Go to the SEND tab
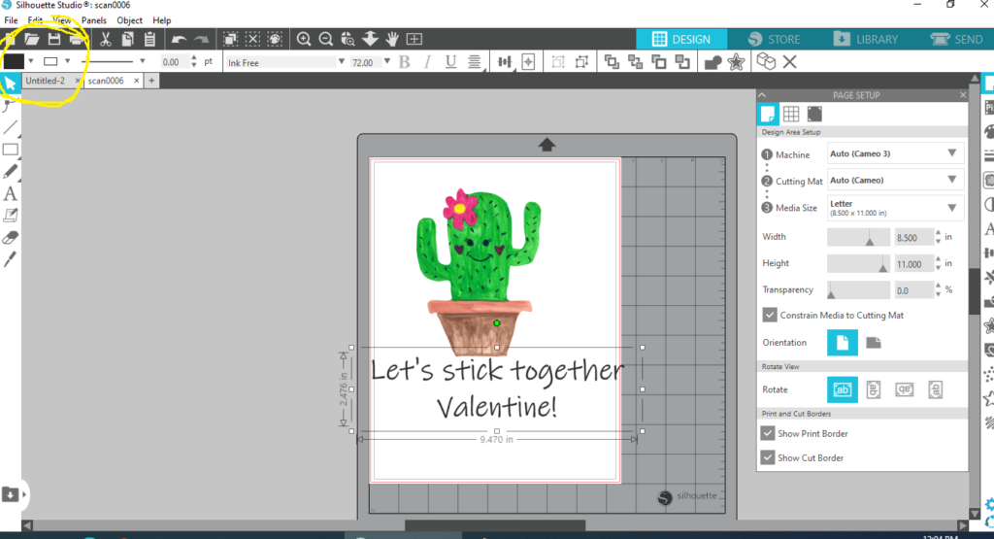Image resolution: width=994 pixels, height=539 pixels. click(x=956, y=39)
